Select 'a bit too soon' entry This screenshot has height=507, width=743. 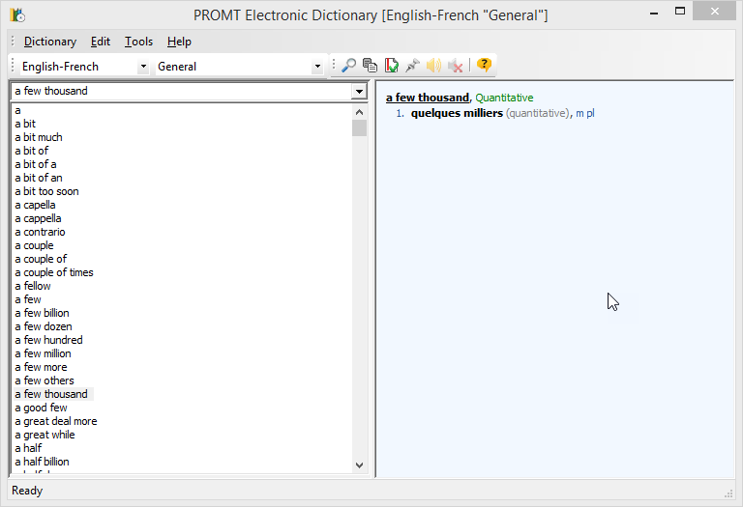pyautogui.click(x=46, y=191)
